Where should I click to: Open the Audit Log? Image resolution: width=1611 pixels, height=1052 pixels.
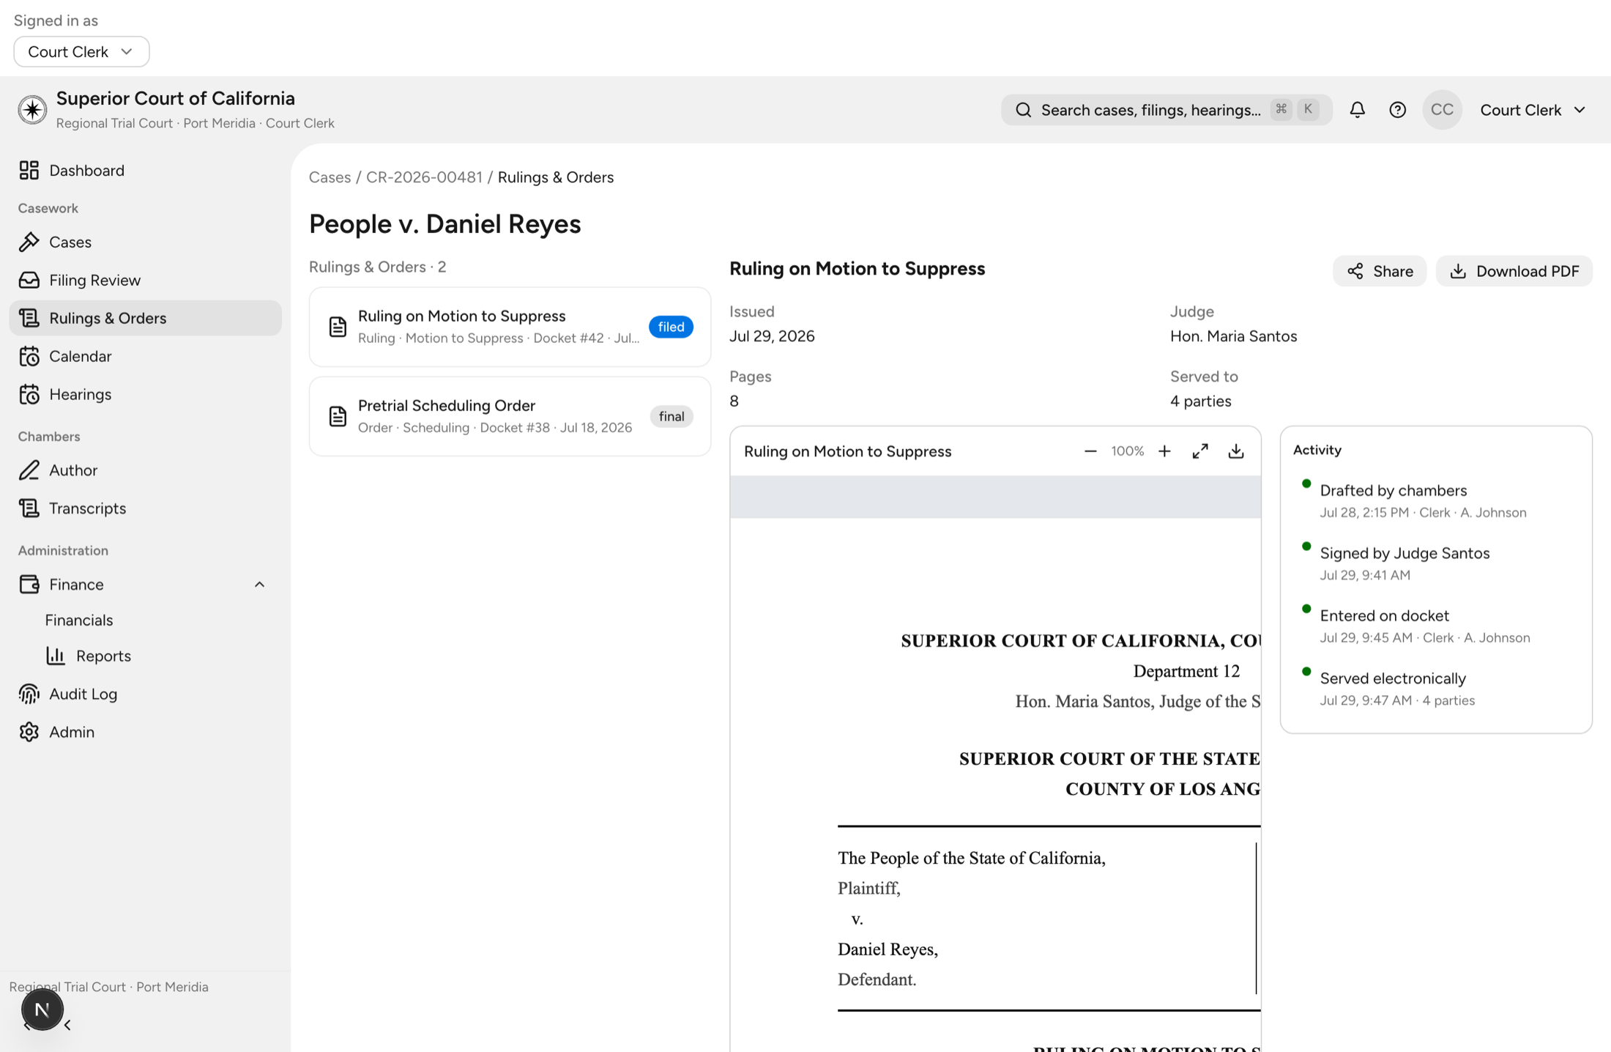145,694
